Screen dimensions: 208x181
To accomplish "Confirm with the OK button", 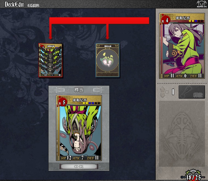I will [x=79, y=166].
